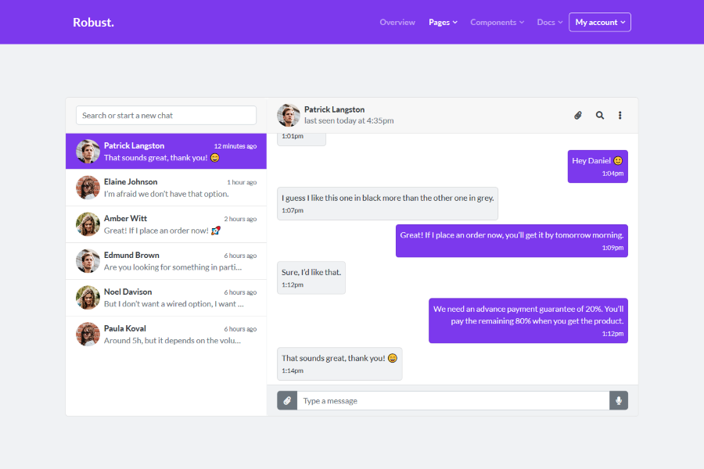The image size is (704, 469).
Task: Click the paperclip icon in chat header
Action: pyautogui.click(x=578, y=116)
